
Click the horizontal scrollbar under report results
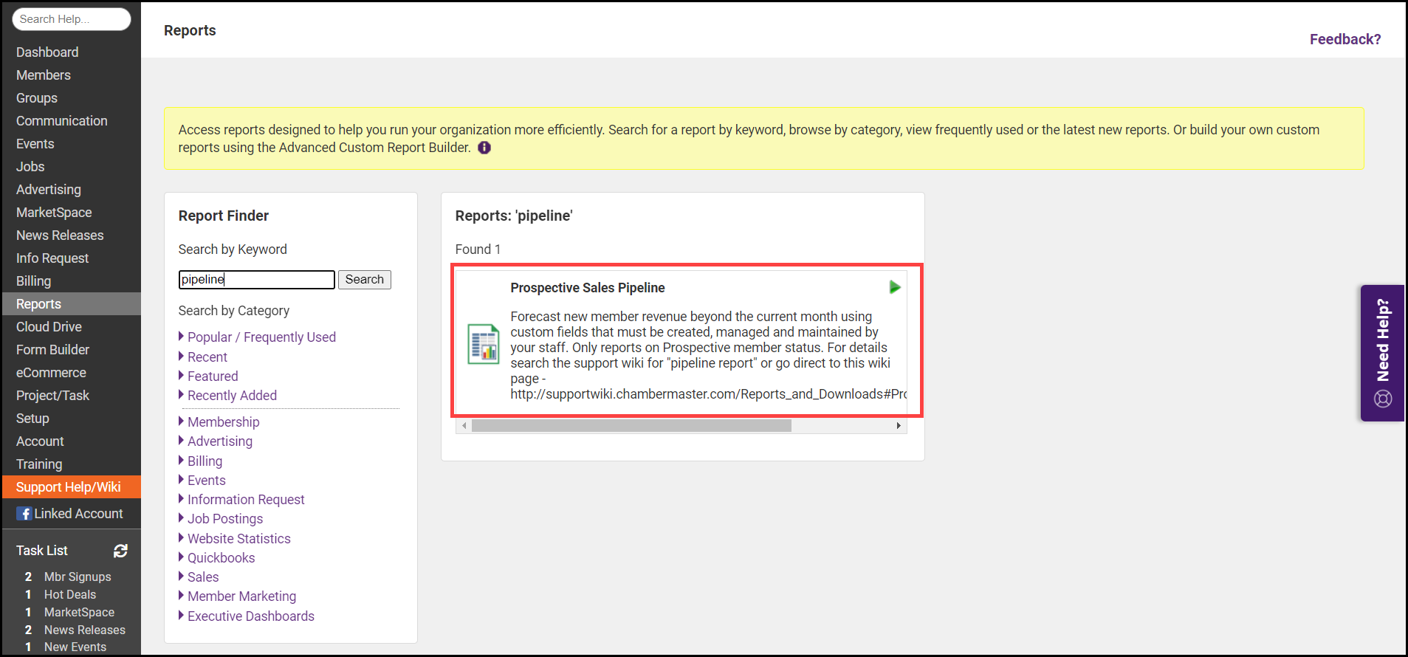[631, 426]
